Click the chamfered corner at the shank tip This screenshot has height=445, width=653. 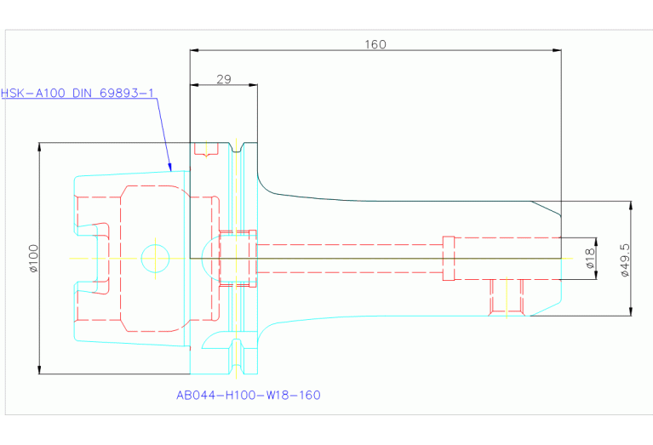coord(547,208)
